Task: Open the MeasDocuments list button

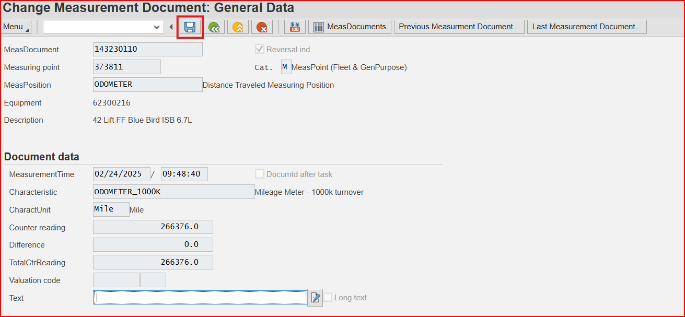Action: pyautogui.click(x=350, y=27)
